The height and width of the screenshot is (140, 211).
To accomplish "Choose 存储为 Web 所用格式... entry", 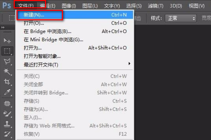I will click(75, 126).
